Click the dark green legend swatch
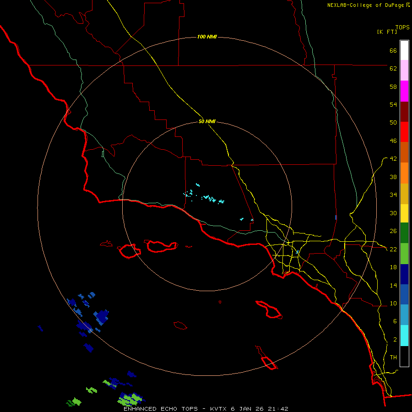Viewport: 412px width, 412px height. (x=404, y=233)
